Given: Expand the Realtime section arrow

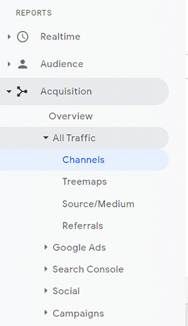Looking at the screenshot, I should click(9, 37).
